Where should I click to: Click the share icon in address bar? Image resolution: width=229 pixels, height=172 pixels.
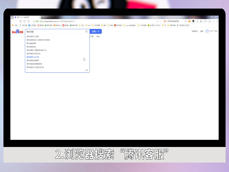coord(158,21)
